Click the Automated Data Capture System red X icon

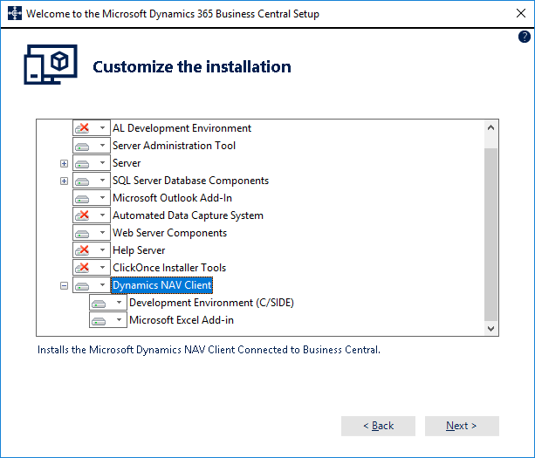click(x=82, y=215)
